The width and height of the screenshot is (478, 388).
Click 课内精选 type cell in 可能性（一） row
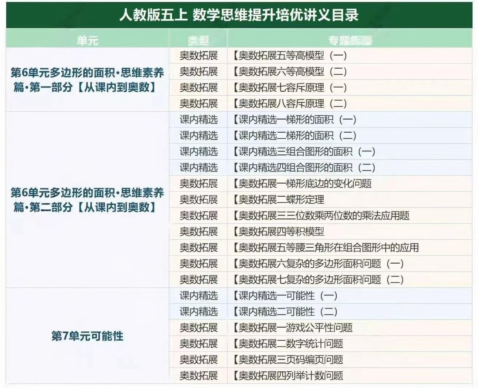pyautogui.click(x=199, y=295)
